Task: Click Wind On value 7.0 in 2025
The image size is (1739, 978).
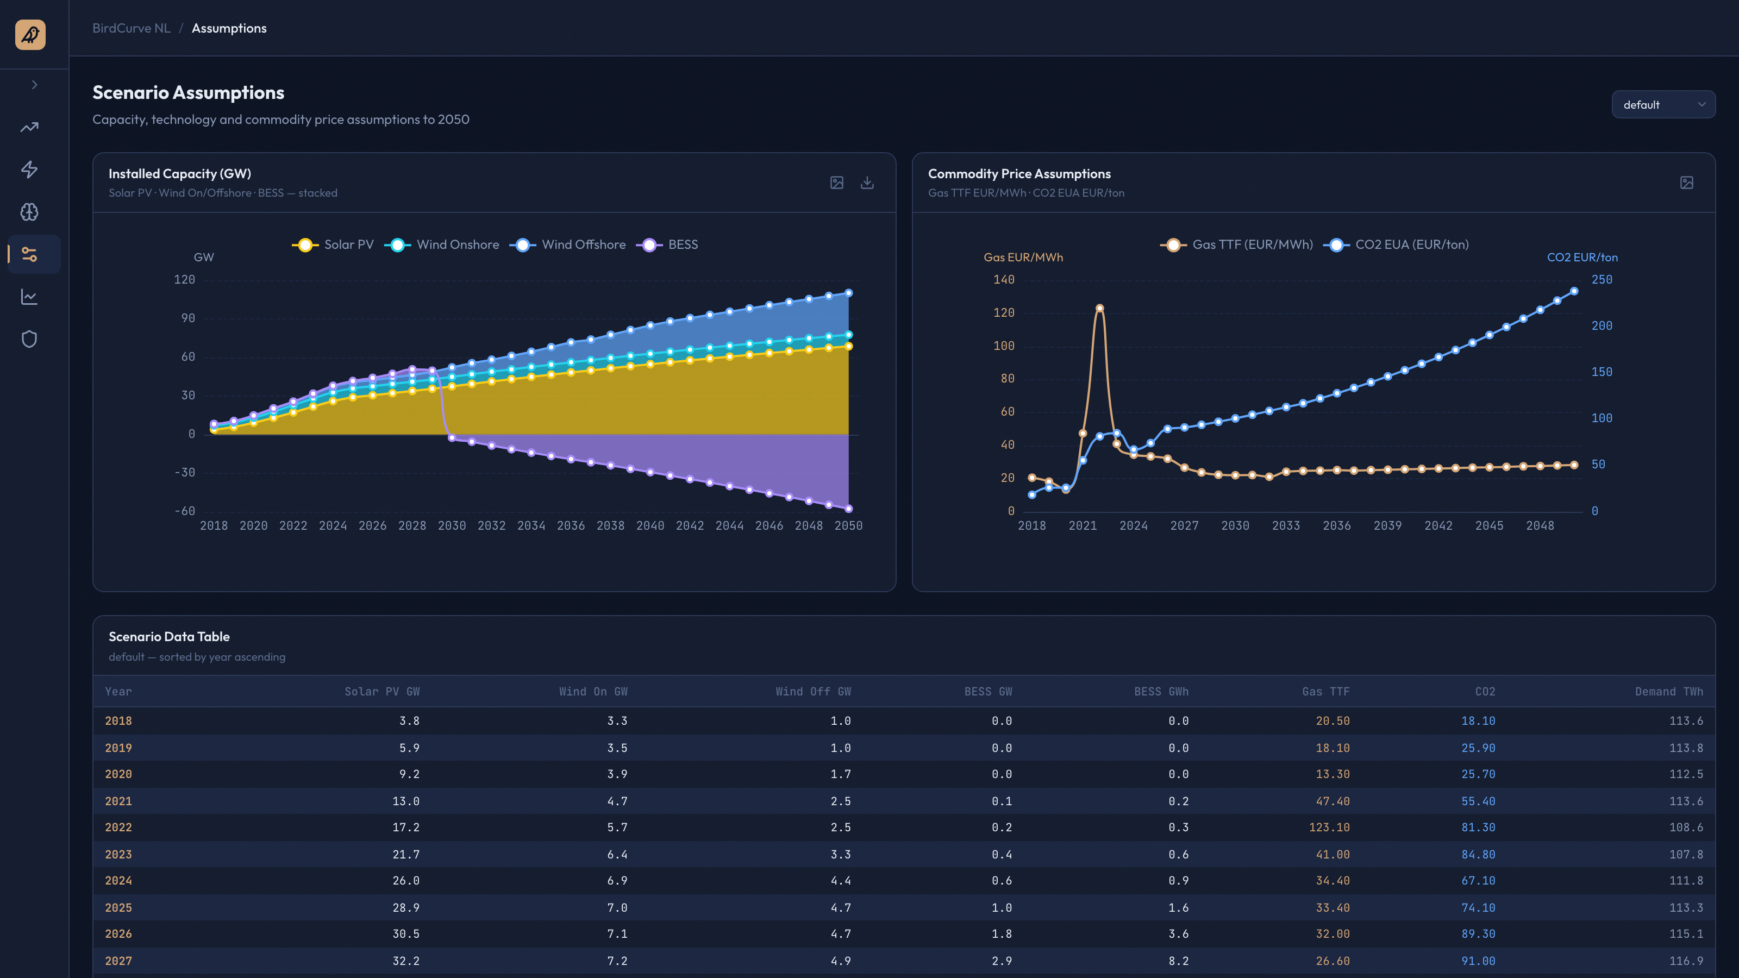Action: [x=617, y=908]
